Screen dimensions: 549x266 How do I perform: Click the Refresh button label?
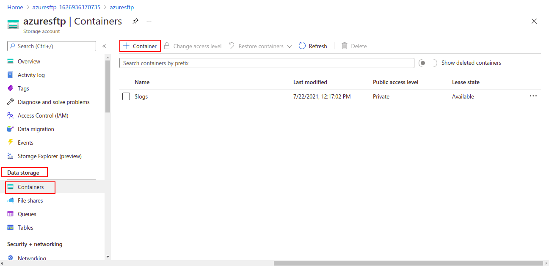click(318, 46)
